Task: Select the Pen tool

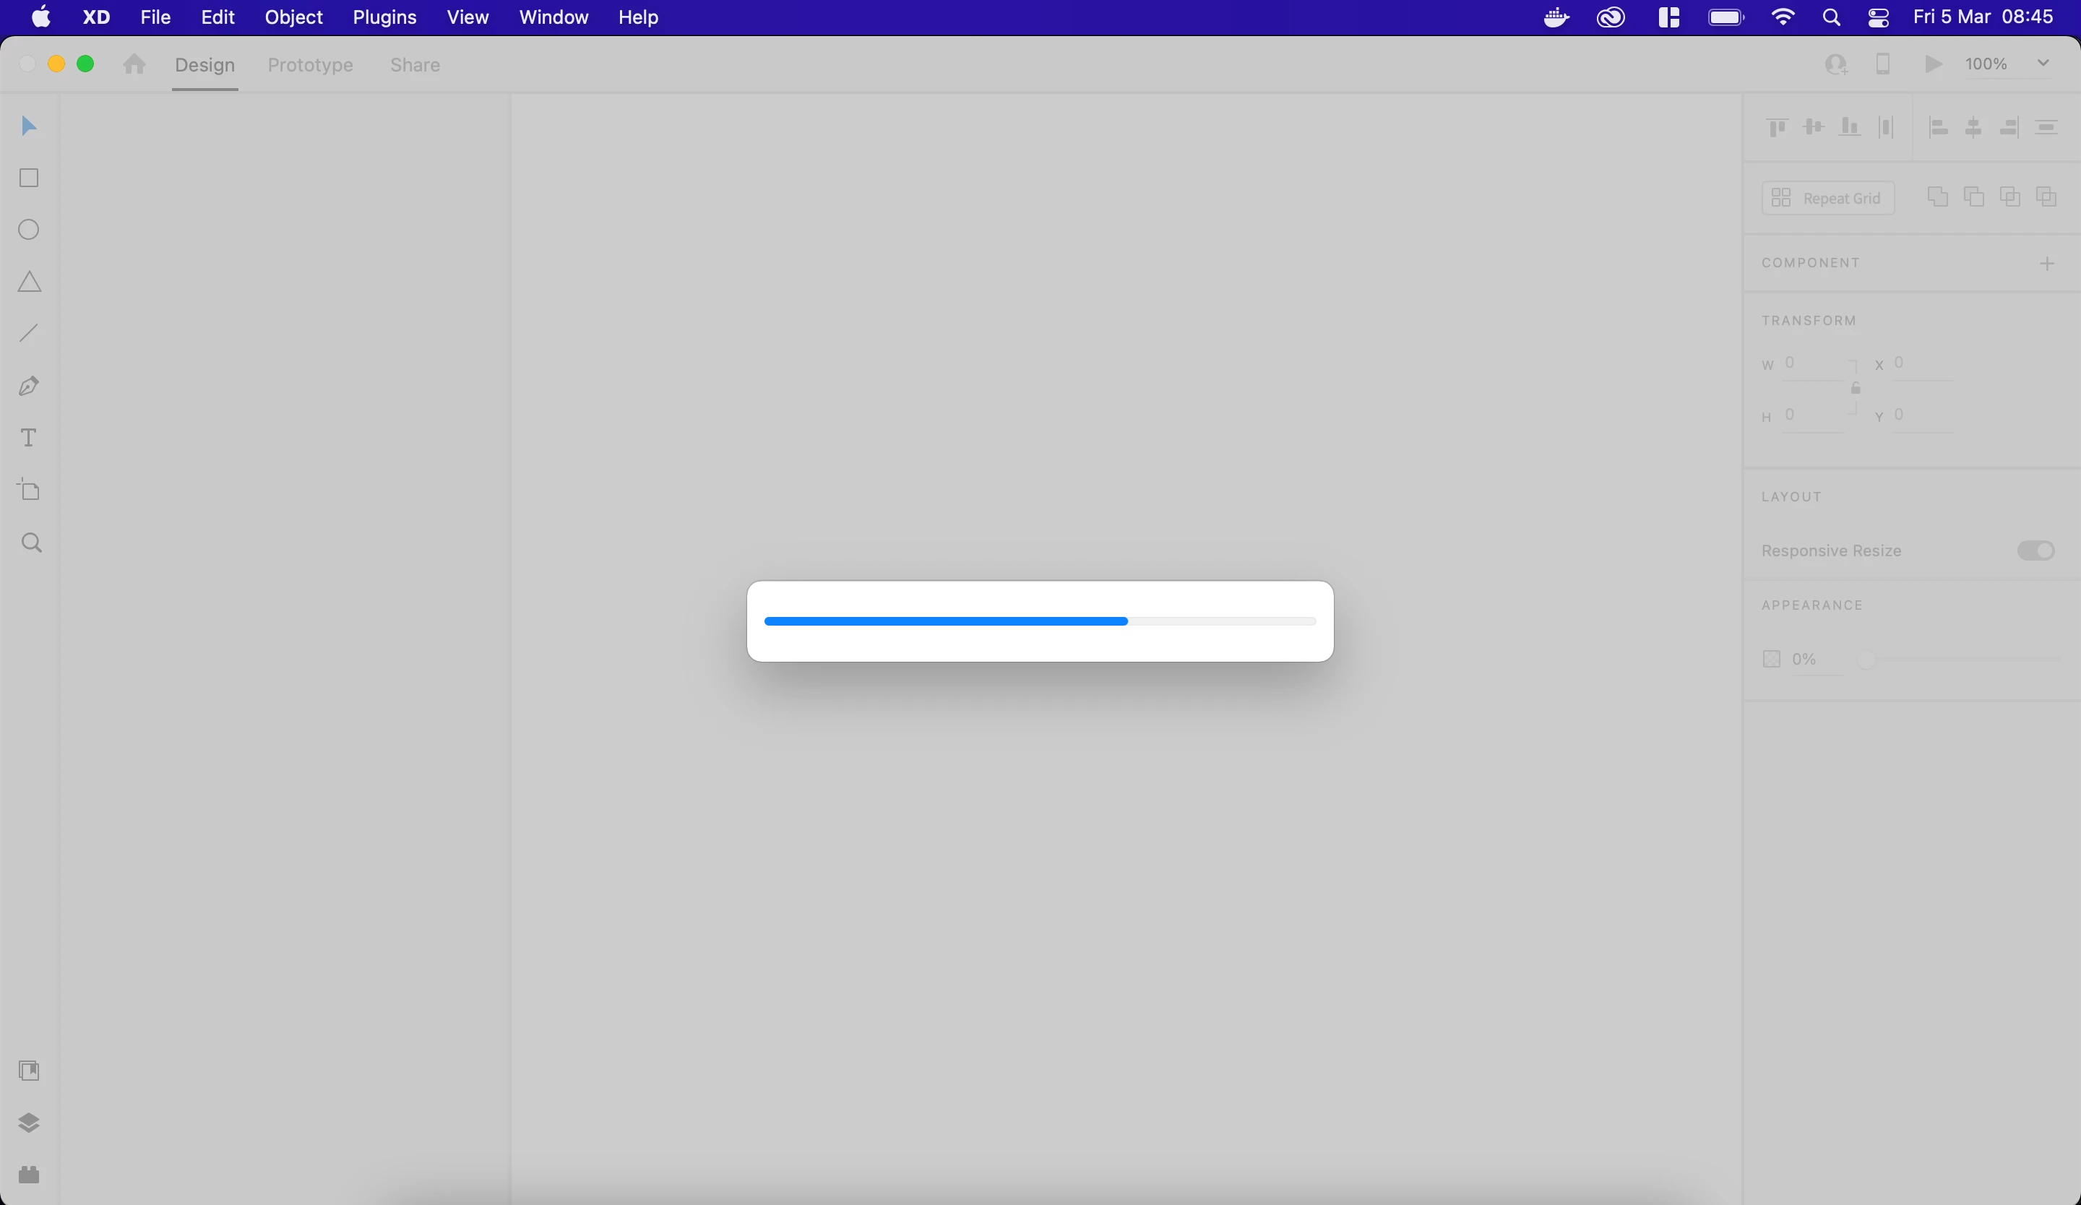Action: 29,386
